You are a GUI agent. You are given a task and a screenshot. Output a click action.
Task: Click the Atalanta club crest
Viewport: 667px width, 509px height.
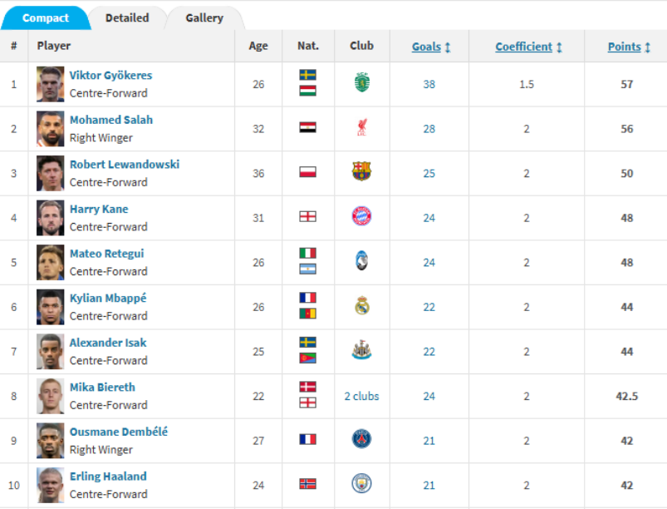click(x=361, y=262)
